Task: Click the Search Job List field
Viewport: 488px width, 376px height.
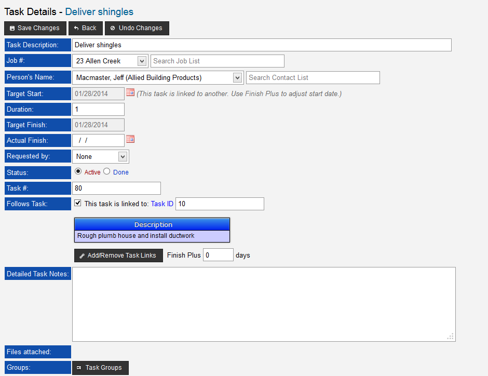Action: tap(217, 61)
